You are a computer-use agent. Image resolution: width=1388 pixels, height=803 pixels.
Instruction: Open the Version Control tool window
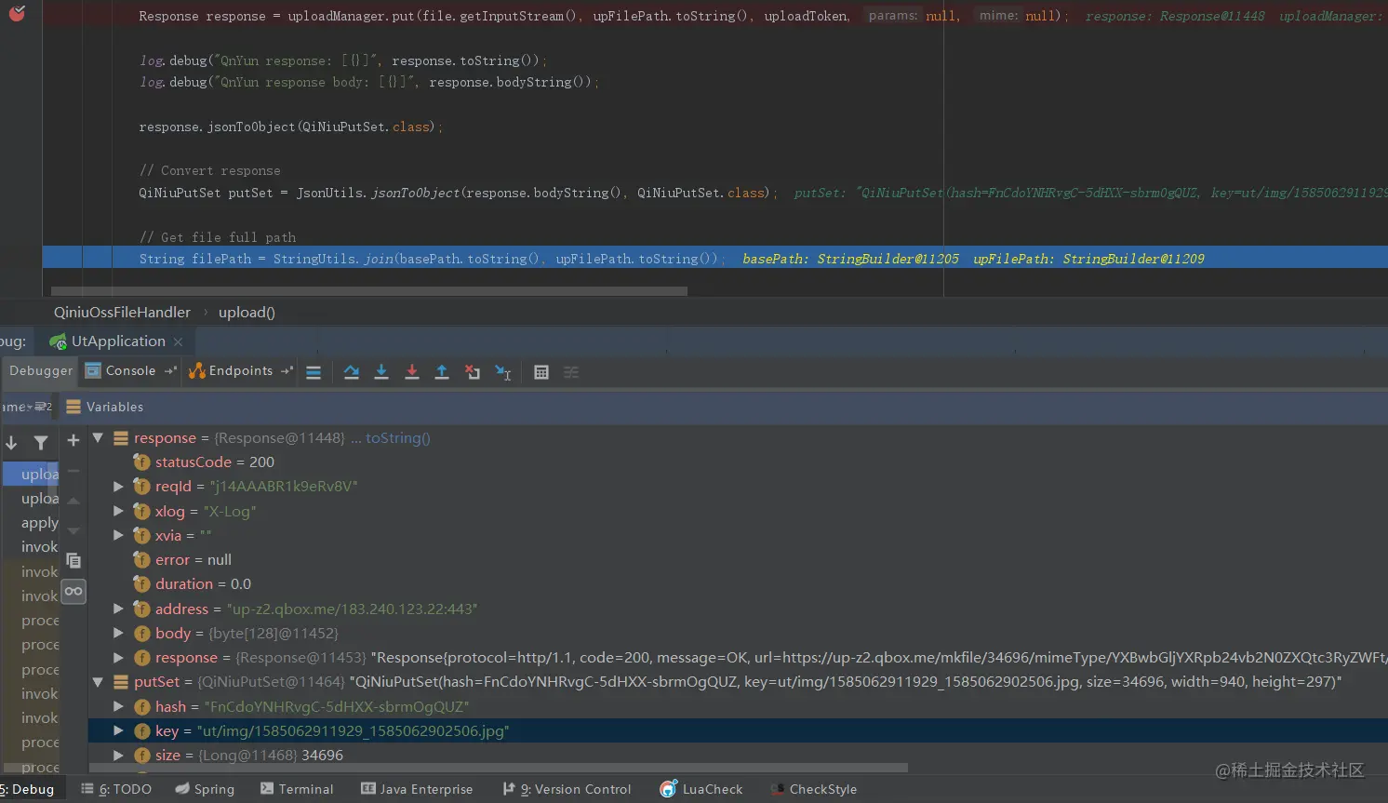coord(567,789)
